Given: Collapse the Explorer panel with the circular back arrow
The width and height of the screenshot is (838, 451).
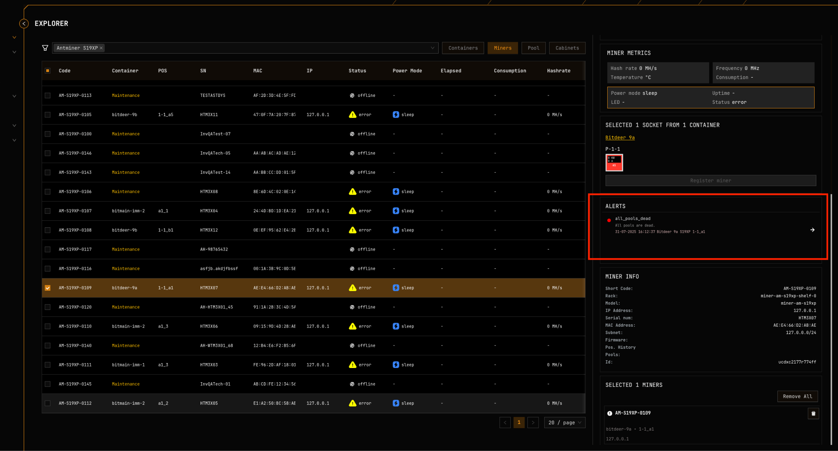Looking at the screenshot, I should point(24,24).
